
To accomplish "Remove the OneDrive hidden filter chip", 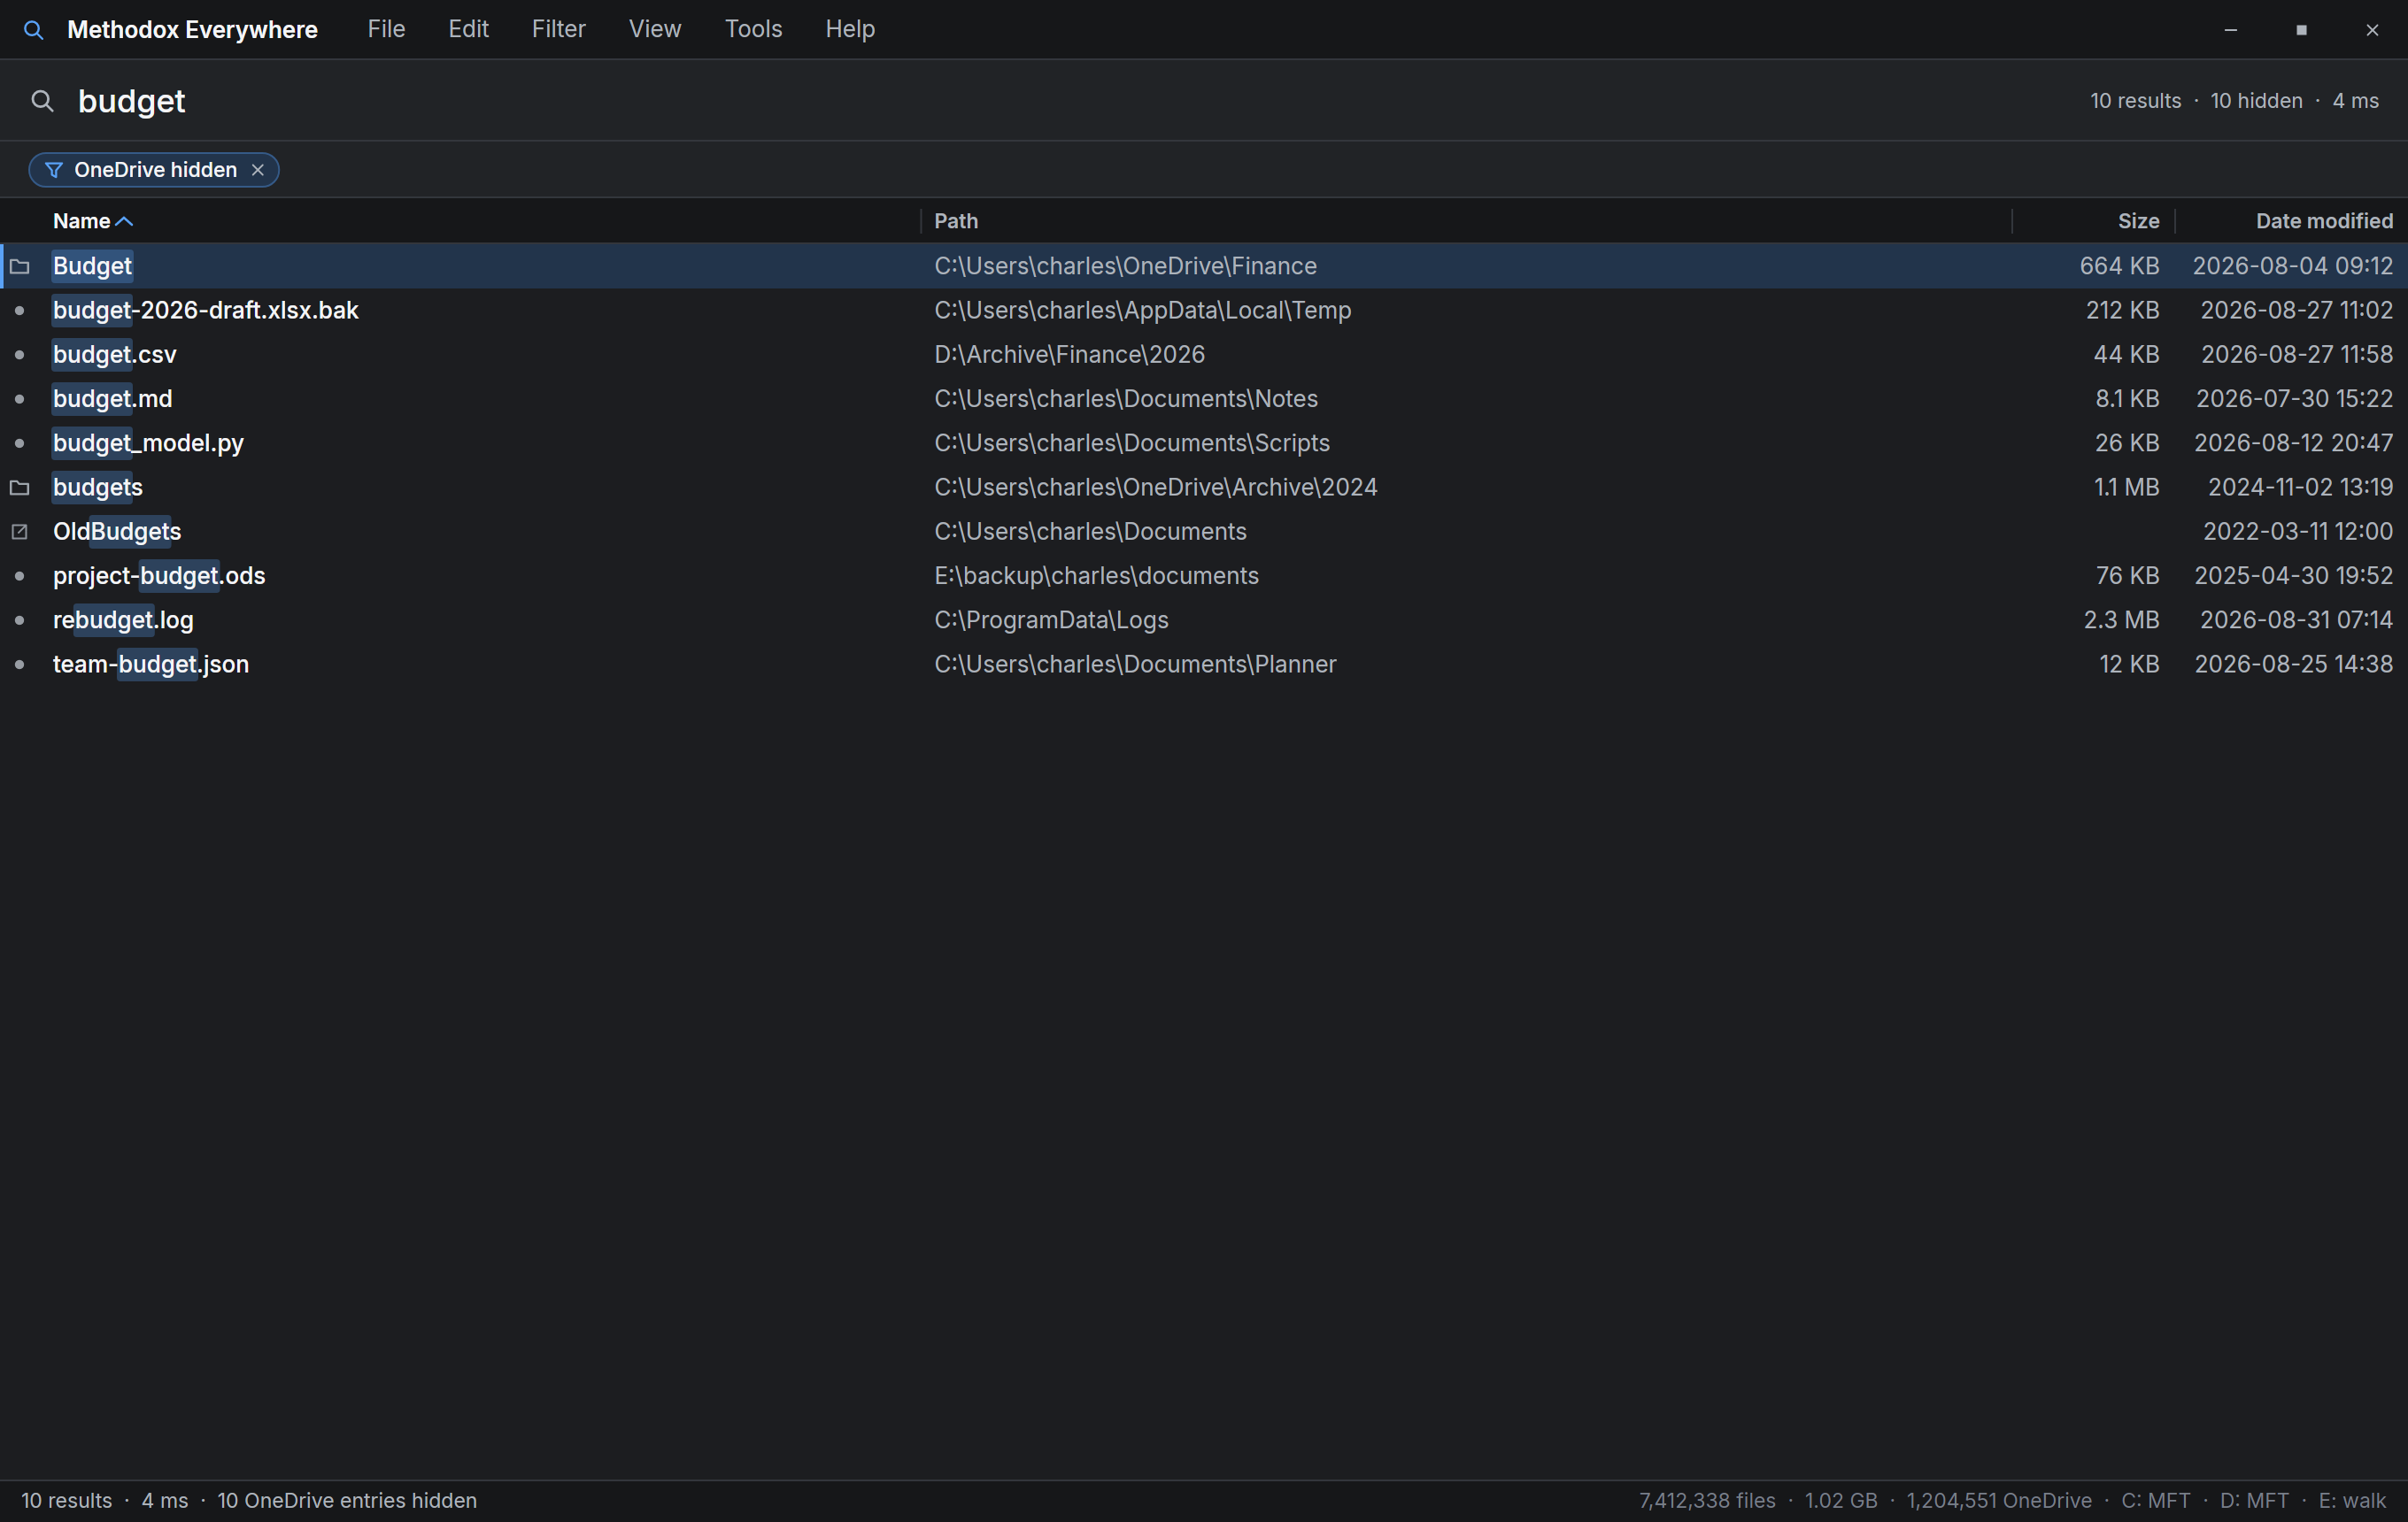I will (x=258, y=170).
